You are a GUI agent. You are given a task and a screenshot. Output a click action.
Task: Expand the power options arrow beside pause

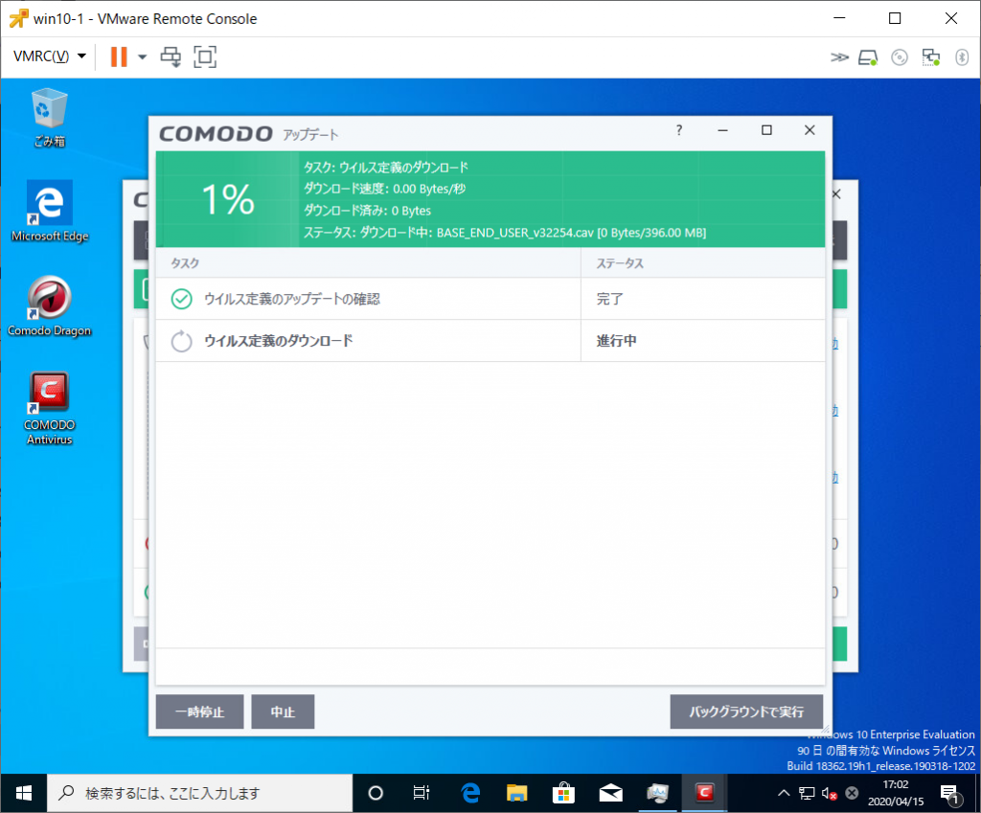click(x=143, y=56)
